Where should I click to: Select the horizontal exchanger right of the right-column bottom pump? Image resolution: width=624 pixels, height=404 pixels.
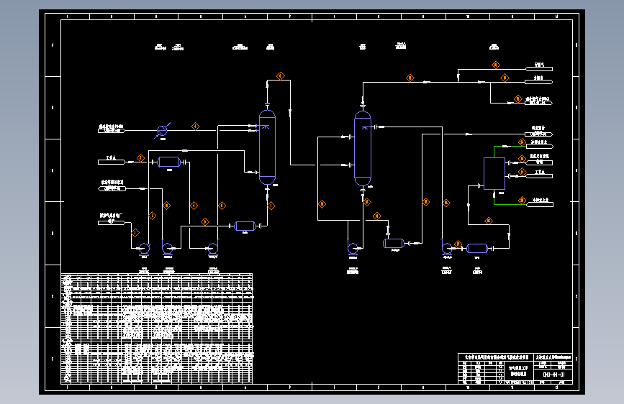(394, 243)
